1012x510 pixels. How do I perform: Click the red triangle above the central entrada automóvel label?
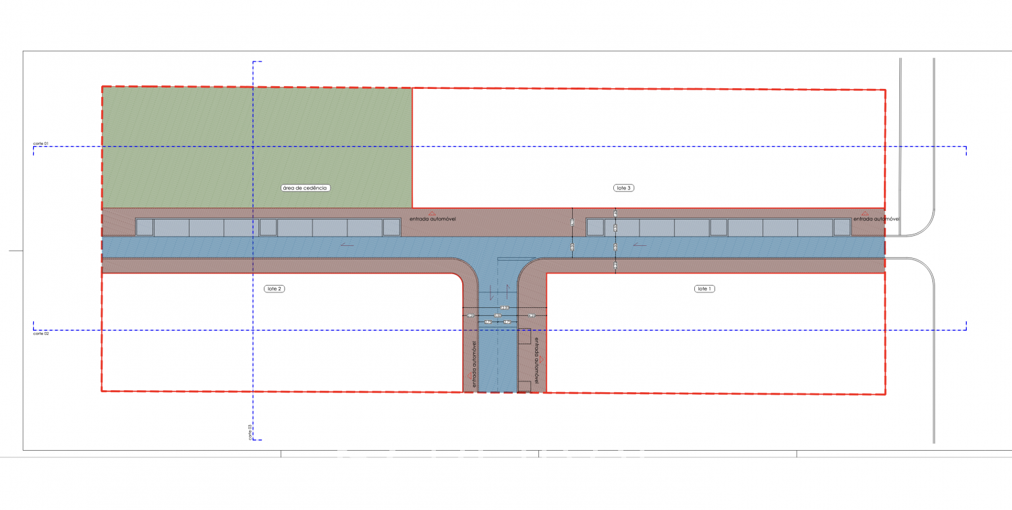pos(432,214)
